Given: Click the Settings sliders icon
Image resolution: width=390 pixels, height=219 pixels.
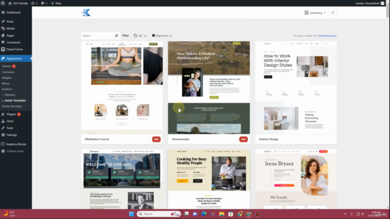Looking at the screenshot, I should (x=3, y=135).
